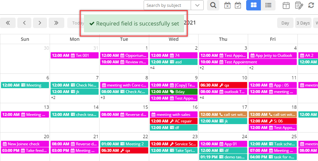This screenshot has width=318, height=161.
Task: Click the calendar icon with X mark
Action: pos(227,6)
